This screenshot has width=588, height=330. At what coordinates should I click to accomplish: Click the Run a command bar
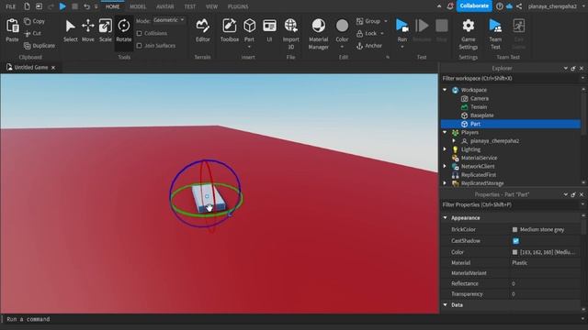click(x=292, y=319)
